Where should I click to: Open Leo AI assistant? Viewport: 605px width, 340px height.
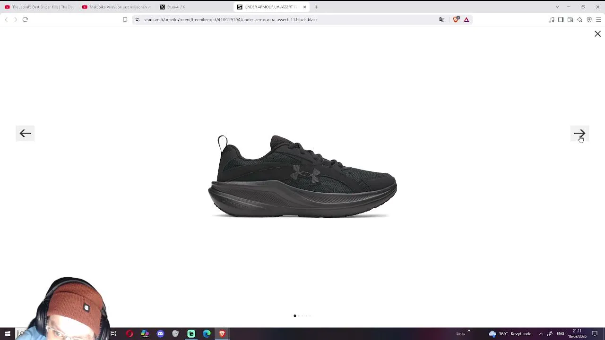pyautogui.click(x=579, y=19)
